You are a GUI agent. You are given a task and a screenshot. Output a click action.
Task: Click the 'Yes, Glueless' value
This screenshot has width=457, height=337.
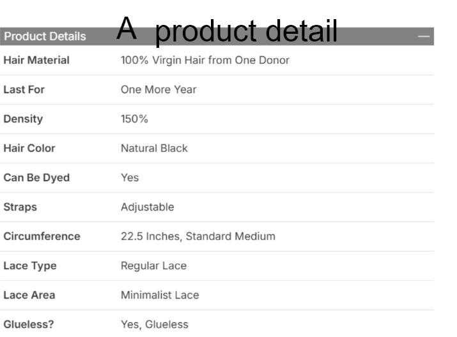pyautogui.click(x=155, y=324)
